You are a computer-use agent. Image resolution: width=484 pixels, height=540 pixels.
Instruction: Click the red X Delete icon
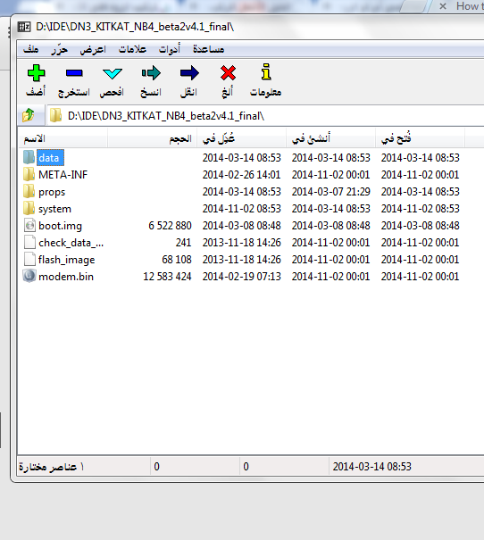[228, 72]
